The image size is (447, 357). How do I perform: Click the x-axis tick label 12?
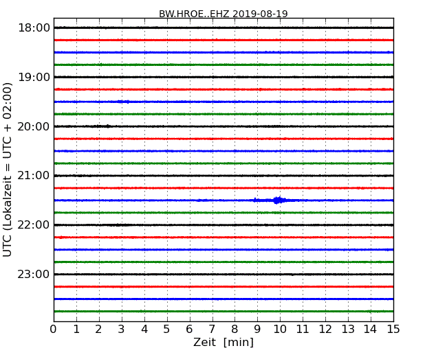(325, 330)
